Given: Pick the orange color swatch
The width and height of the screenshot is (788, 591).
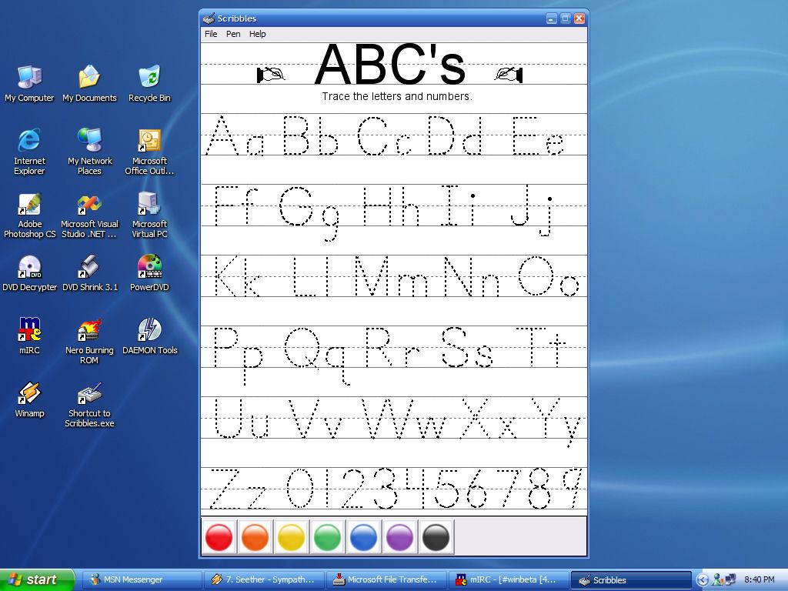Looking at the screenshot, I should point(255,536).
